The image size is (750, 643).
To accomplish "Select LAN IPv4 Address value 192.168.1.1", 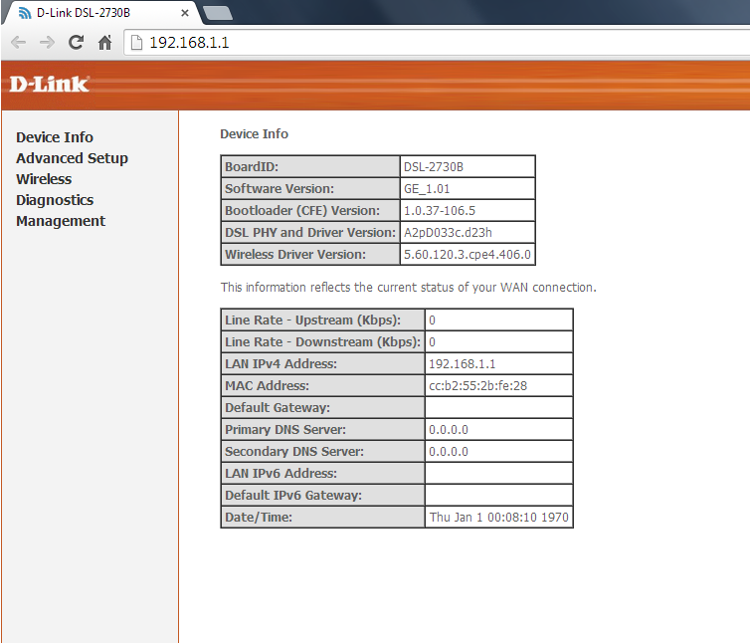I will click(463, 364).
